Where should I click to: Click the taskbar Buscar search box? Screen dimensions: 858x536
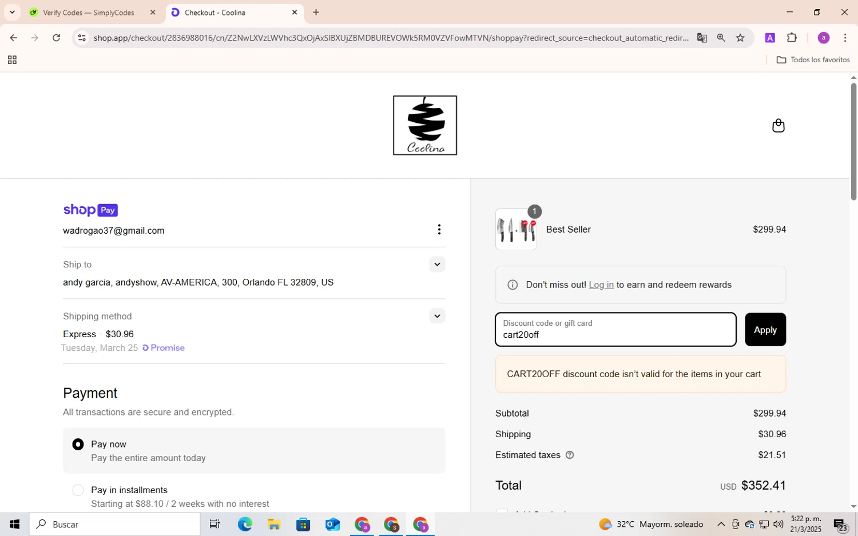[115, 524]
